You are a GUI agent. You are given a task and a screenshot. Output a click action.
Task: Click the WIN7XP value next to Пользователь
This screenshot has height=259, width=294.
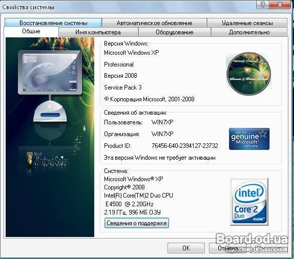coord(162,122)
